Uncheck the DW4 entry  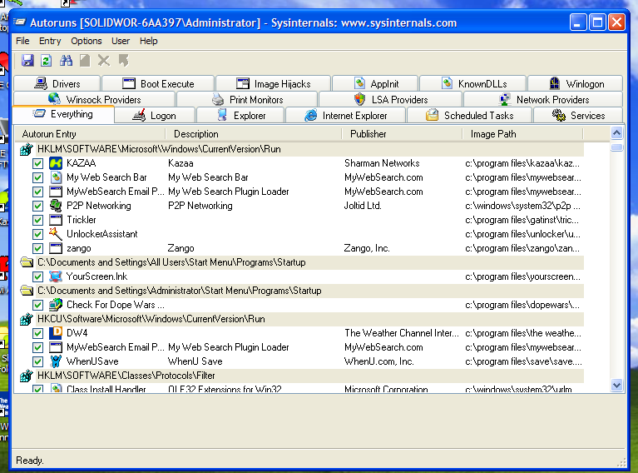click(37, 334)
